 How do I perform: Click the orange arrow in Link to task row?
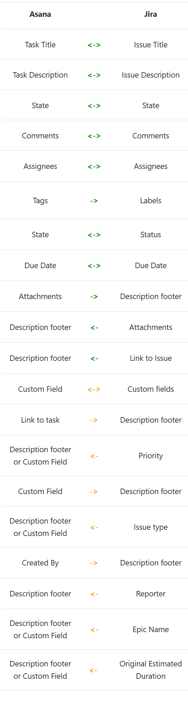pyautogui.click(x=94, y=420)
